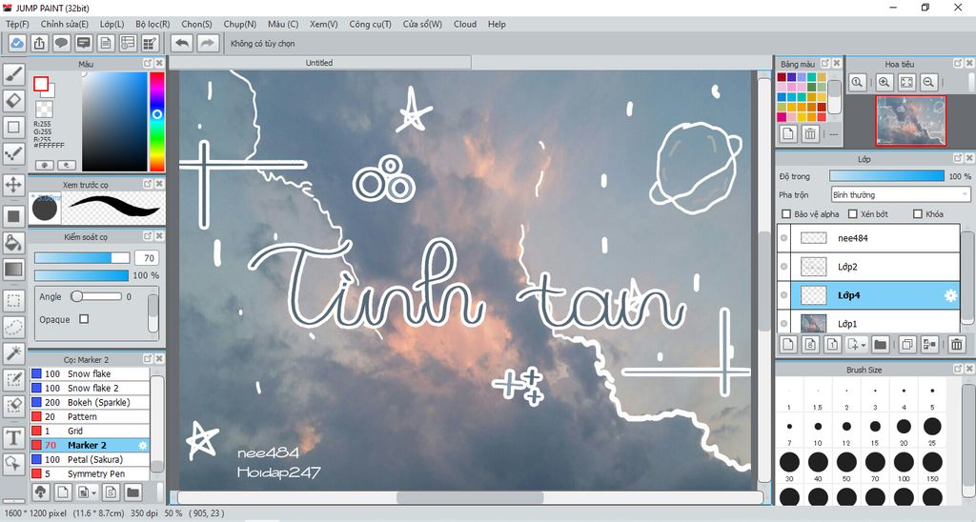Viewport: 976px width, 522px height.
Task: Open the Bộ lọc(R) menu
Action: [x=152, y=24]
